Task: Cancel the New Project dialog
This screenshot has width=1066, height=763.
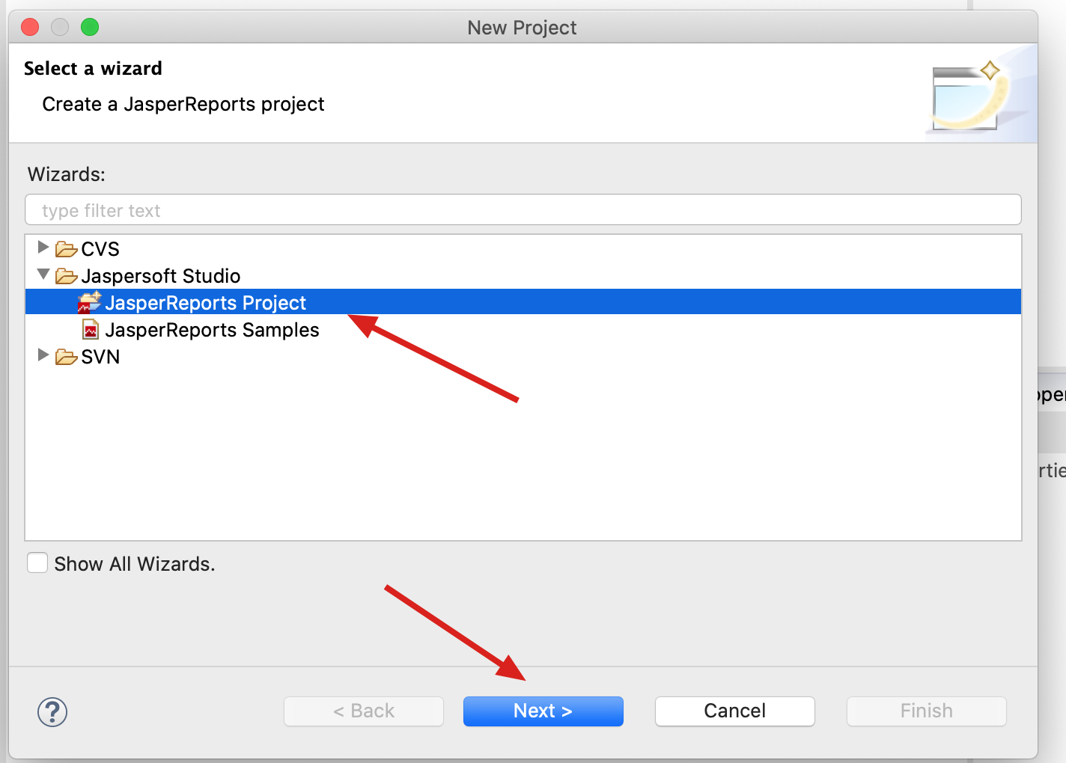Action: point(734,711)
